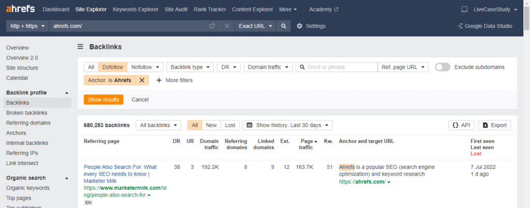The width and height of the screenshot is (530, 208).
Task: Collapse the Backlink profile section
Action: (x=67, y=93)
